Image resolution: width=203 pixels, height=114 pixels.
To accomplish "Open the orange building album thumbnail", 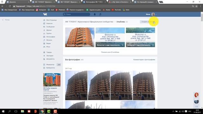I will click(x=80, y=37).
